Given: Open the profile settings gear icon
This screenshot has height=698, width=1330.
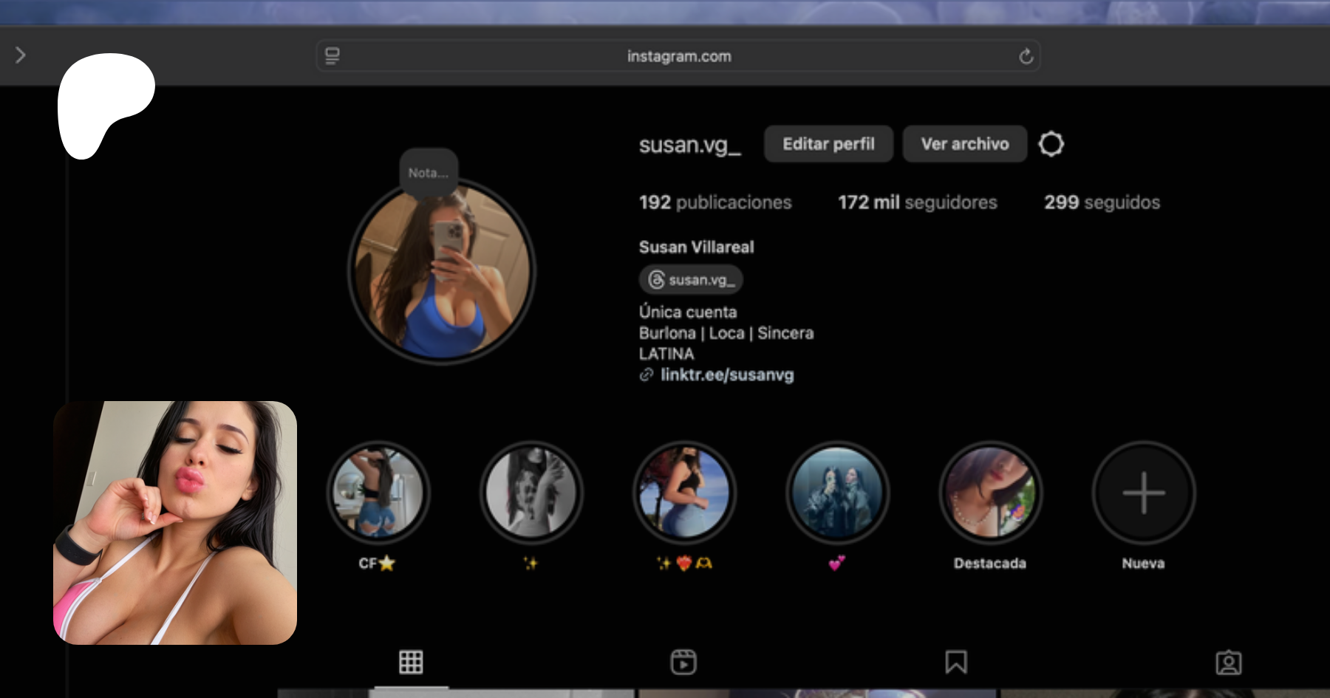Looking at the screenshot, I should pyautogui.click(x=1051, y=144).
